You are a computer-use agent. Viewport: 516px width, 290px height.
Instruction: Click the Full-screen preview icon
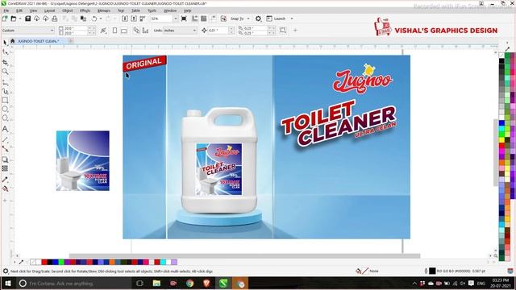point(184,19)
